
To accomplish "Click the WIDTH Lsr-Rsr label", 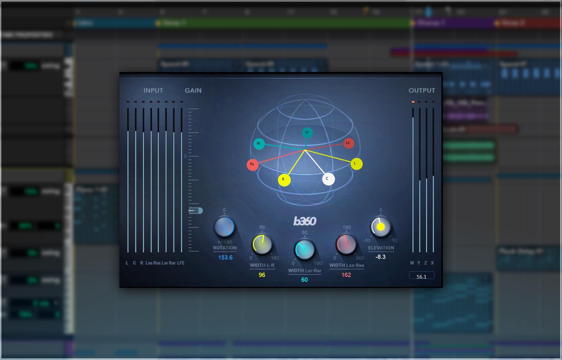I will [305, 271].
